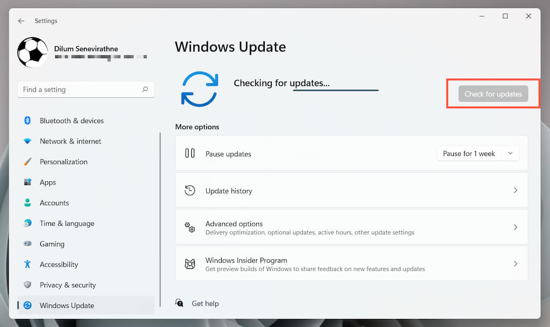Screen dimensions: 550x327
Task: Click the Update history clock icon
Action: (190, 190)
